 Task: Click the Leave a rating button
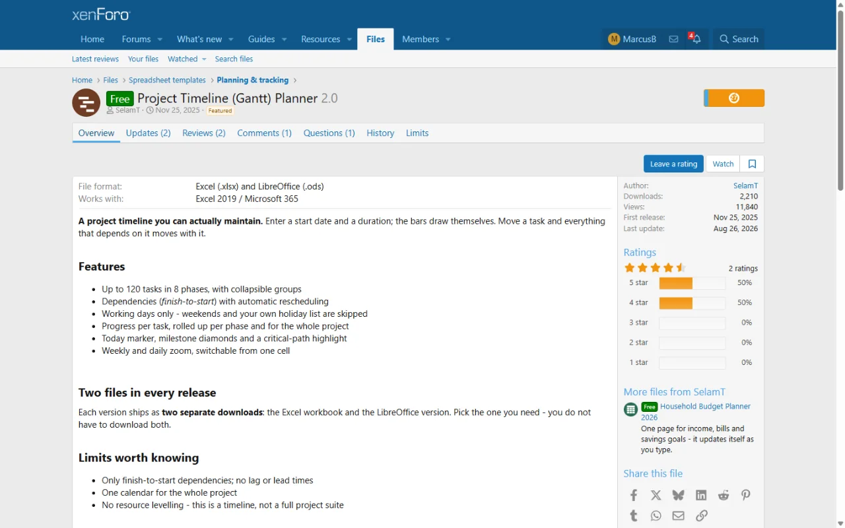click(x=673, y=164)
